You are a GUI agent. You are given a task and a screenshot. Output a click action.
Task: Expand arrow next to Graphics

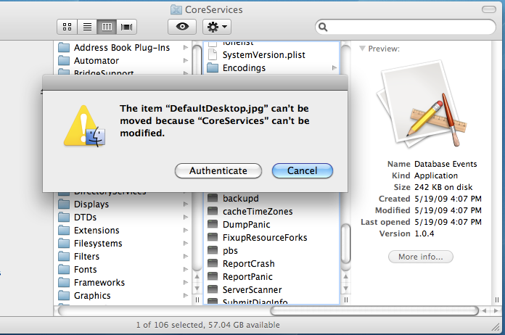[186, 295]
